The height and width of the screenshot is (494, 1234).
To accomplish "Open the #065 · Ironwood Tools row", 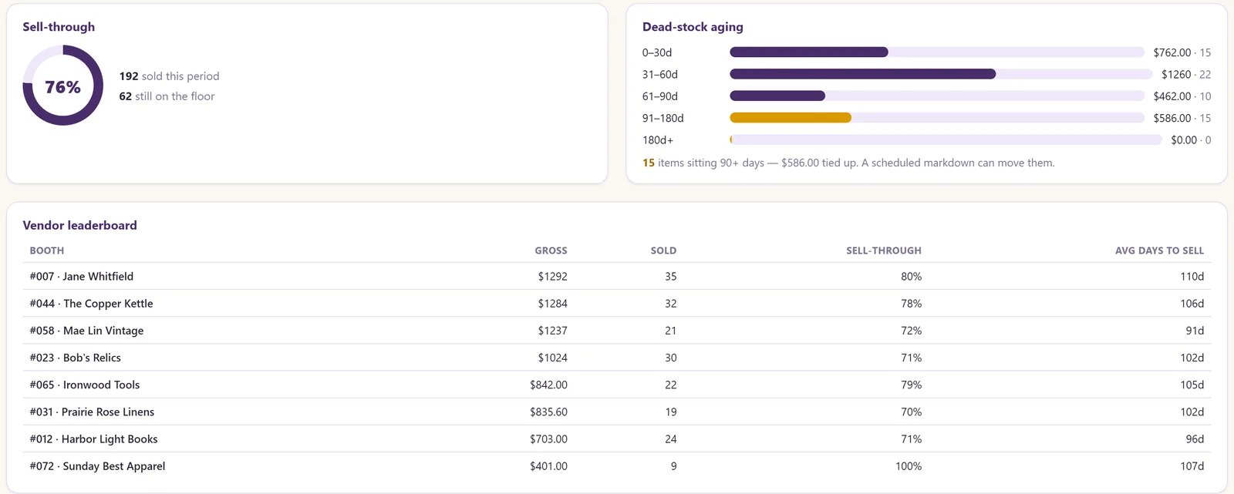I will click(617, 385).
